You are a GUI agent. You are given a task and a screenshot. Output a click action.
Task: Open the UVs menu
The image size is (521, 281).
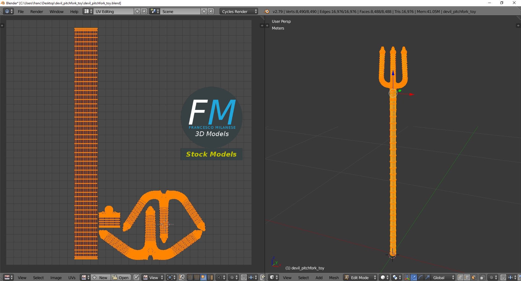[x=72, y=277]
